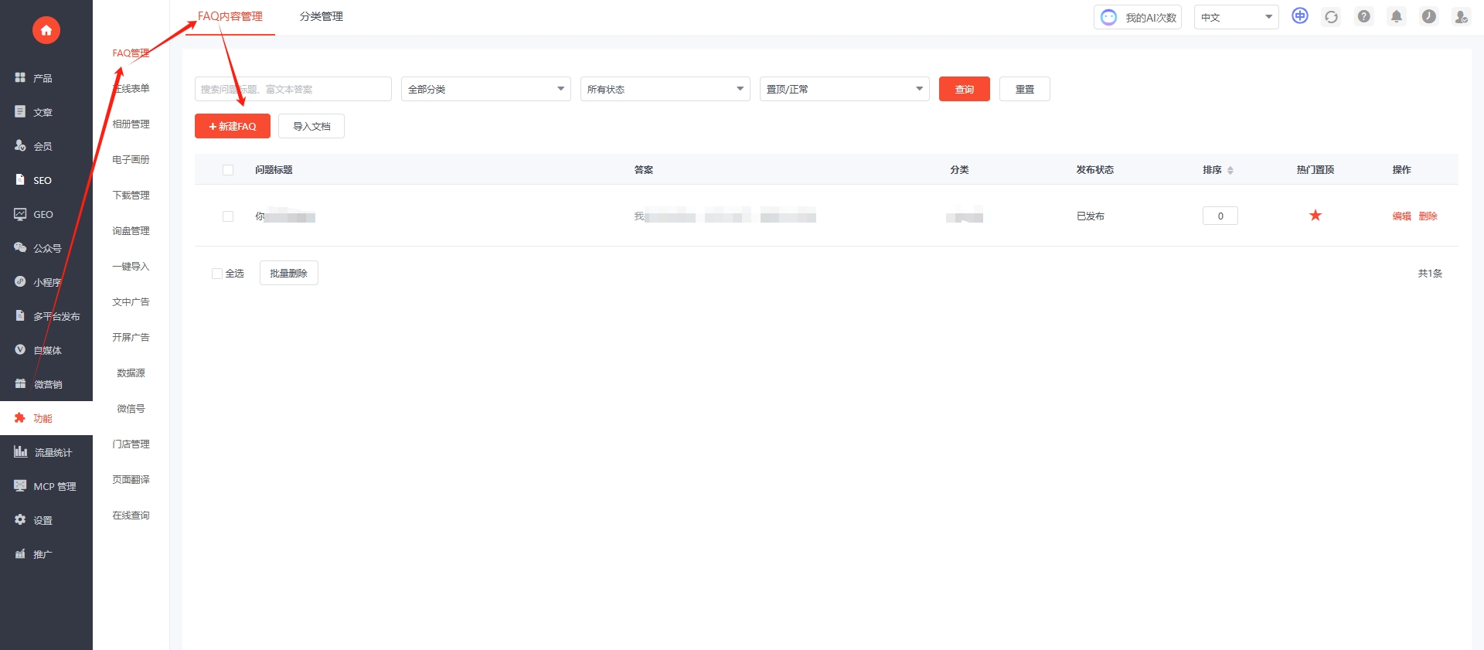Check the FAQ row checkbox

(x=228, y=216)
